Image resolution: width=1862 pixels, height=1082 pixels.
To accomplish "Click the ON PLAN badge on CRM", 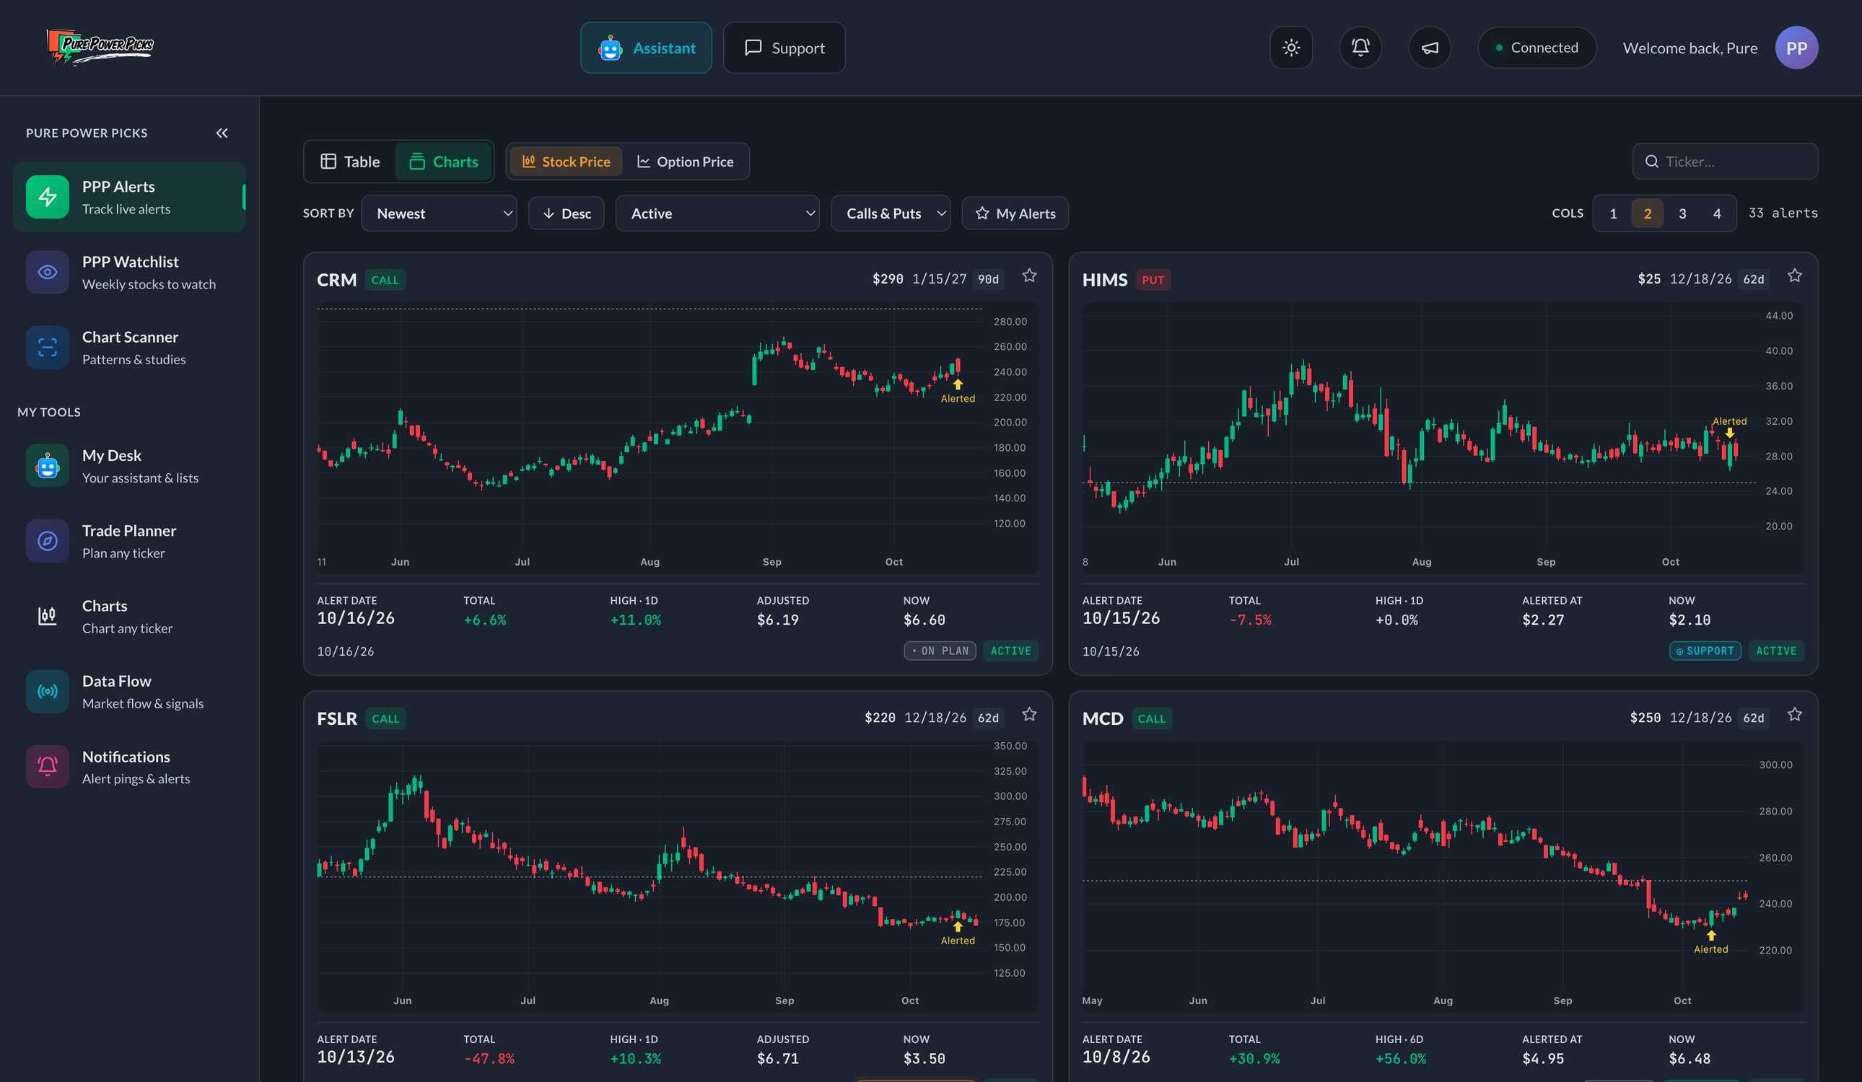I will (940, 651).
